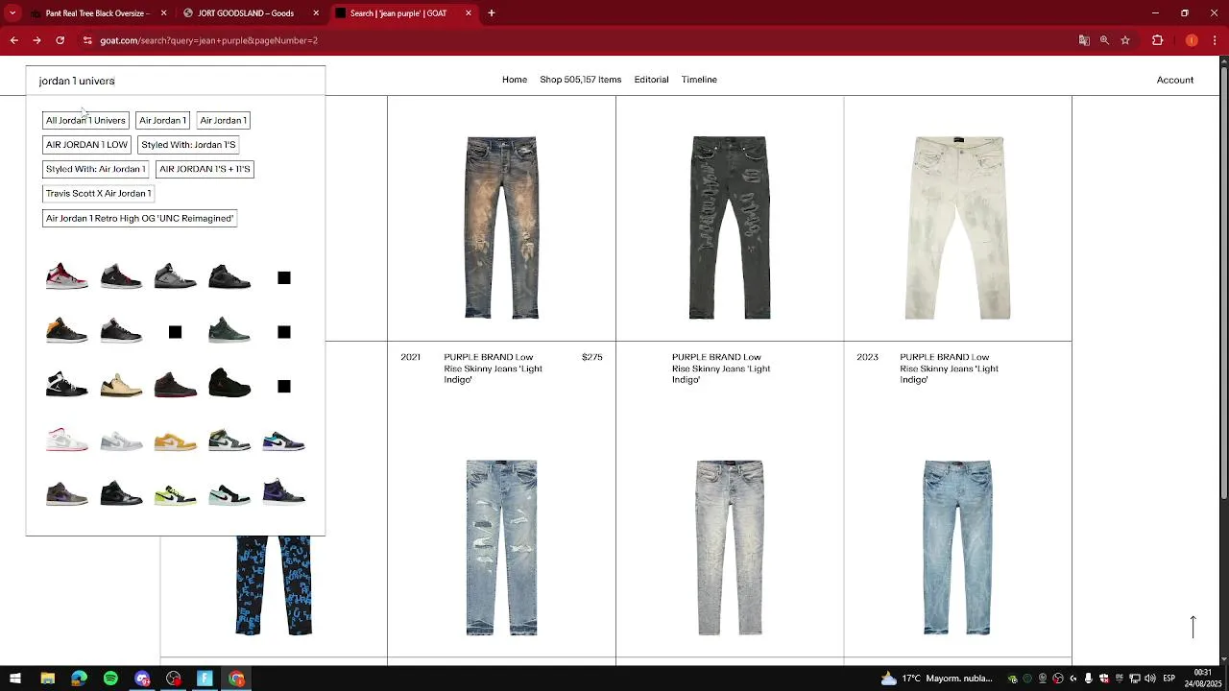Screen dimensions: 1229x691
Task: Open the Windows Start menu
Action: click(x=15, y=679)
